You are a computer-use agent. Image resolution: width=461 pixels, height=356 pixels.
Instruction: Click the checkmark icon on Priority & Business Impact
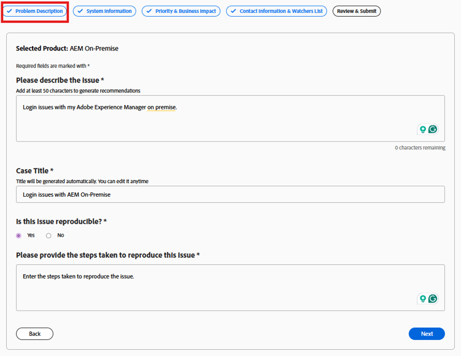pyautogui.click(x=149, y=11)
